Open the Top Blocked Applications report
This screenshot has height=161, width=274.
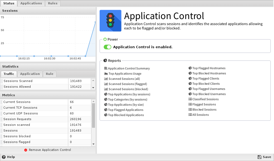(126, 115)
